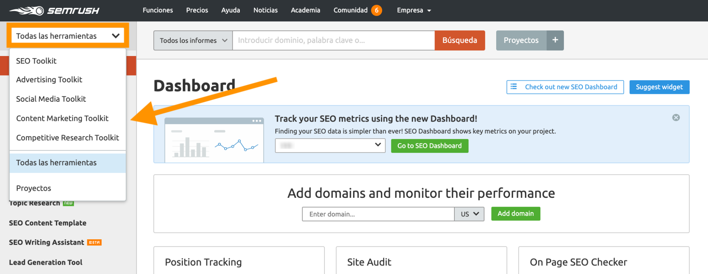Open Noticias link

(x=266, y=10)
